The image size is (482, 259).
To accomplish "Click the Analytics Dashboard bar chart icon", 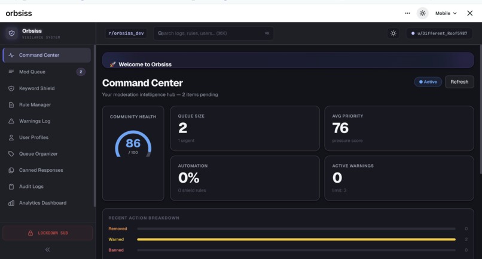I will click(x=11, y=203).
